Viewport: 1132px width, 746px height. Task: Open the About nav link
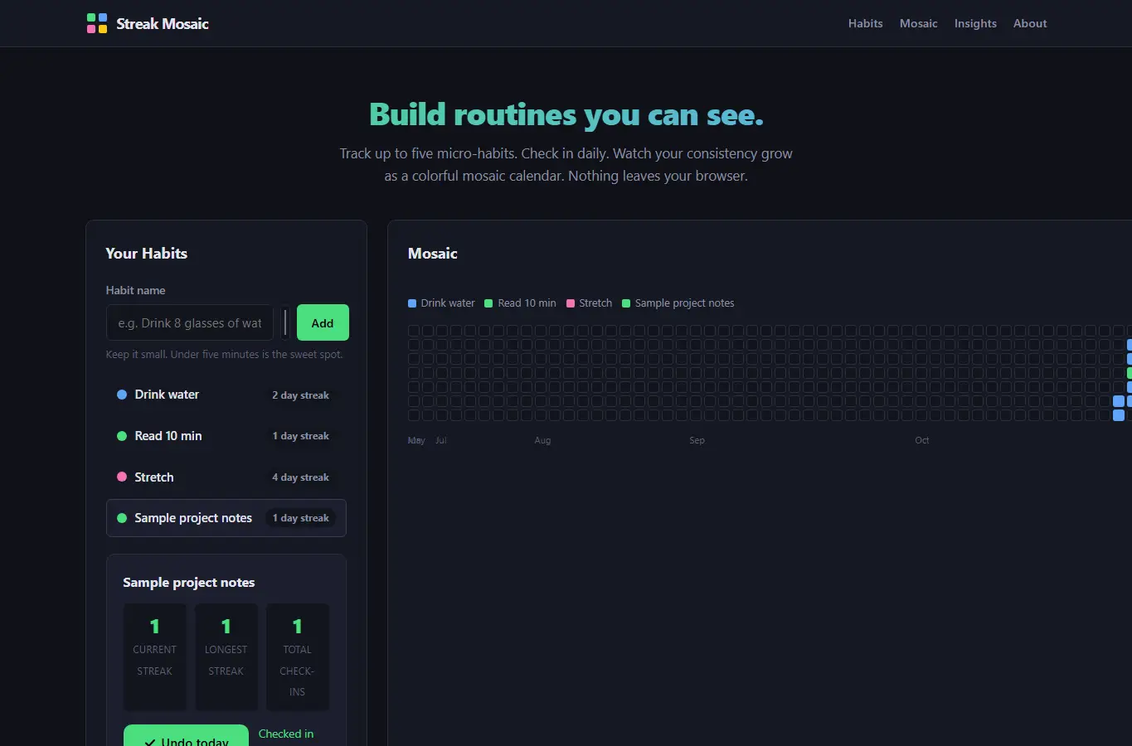coord(1030,23)
